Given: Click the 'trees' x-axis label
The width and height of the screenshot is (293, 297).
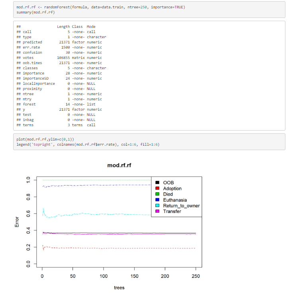Looking at the screenshot, I should click(x=119, y=287).
